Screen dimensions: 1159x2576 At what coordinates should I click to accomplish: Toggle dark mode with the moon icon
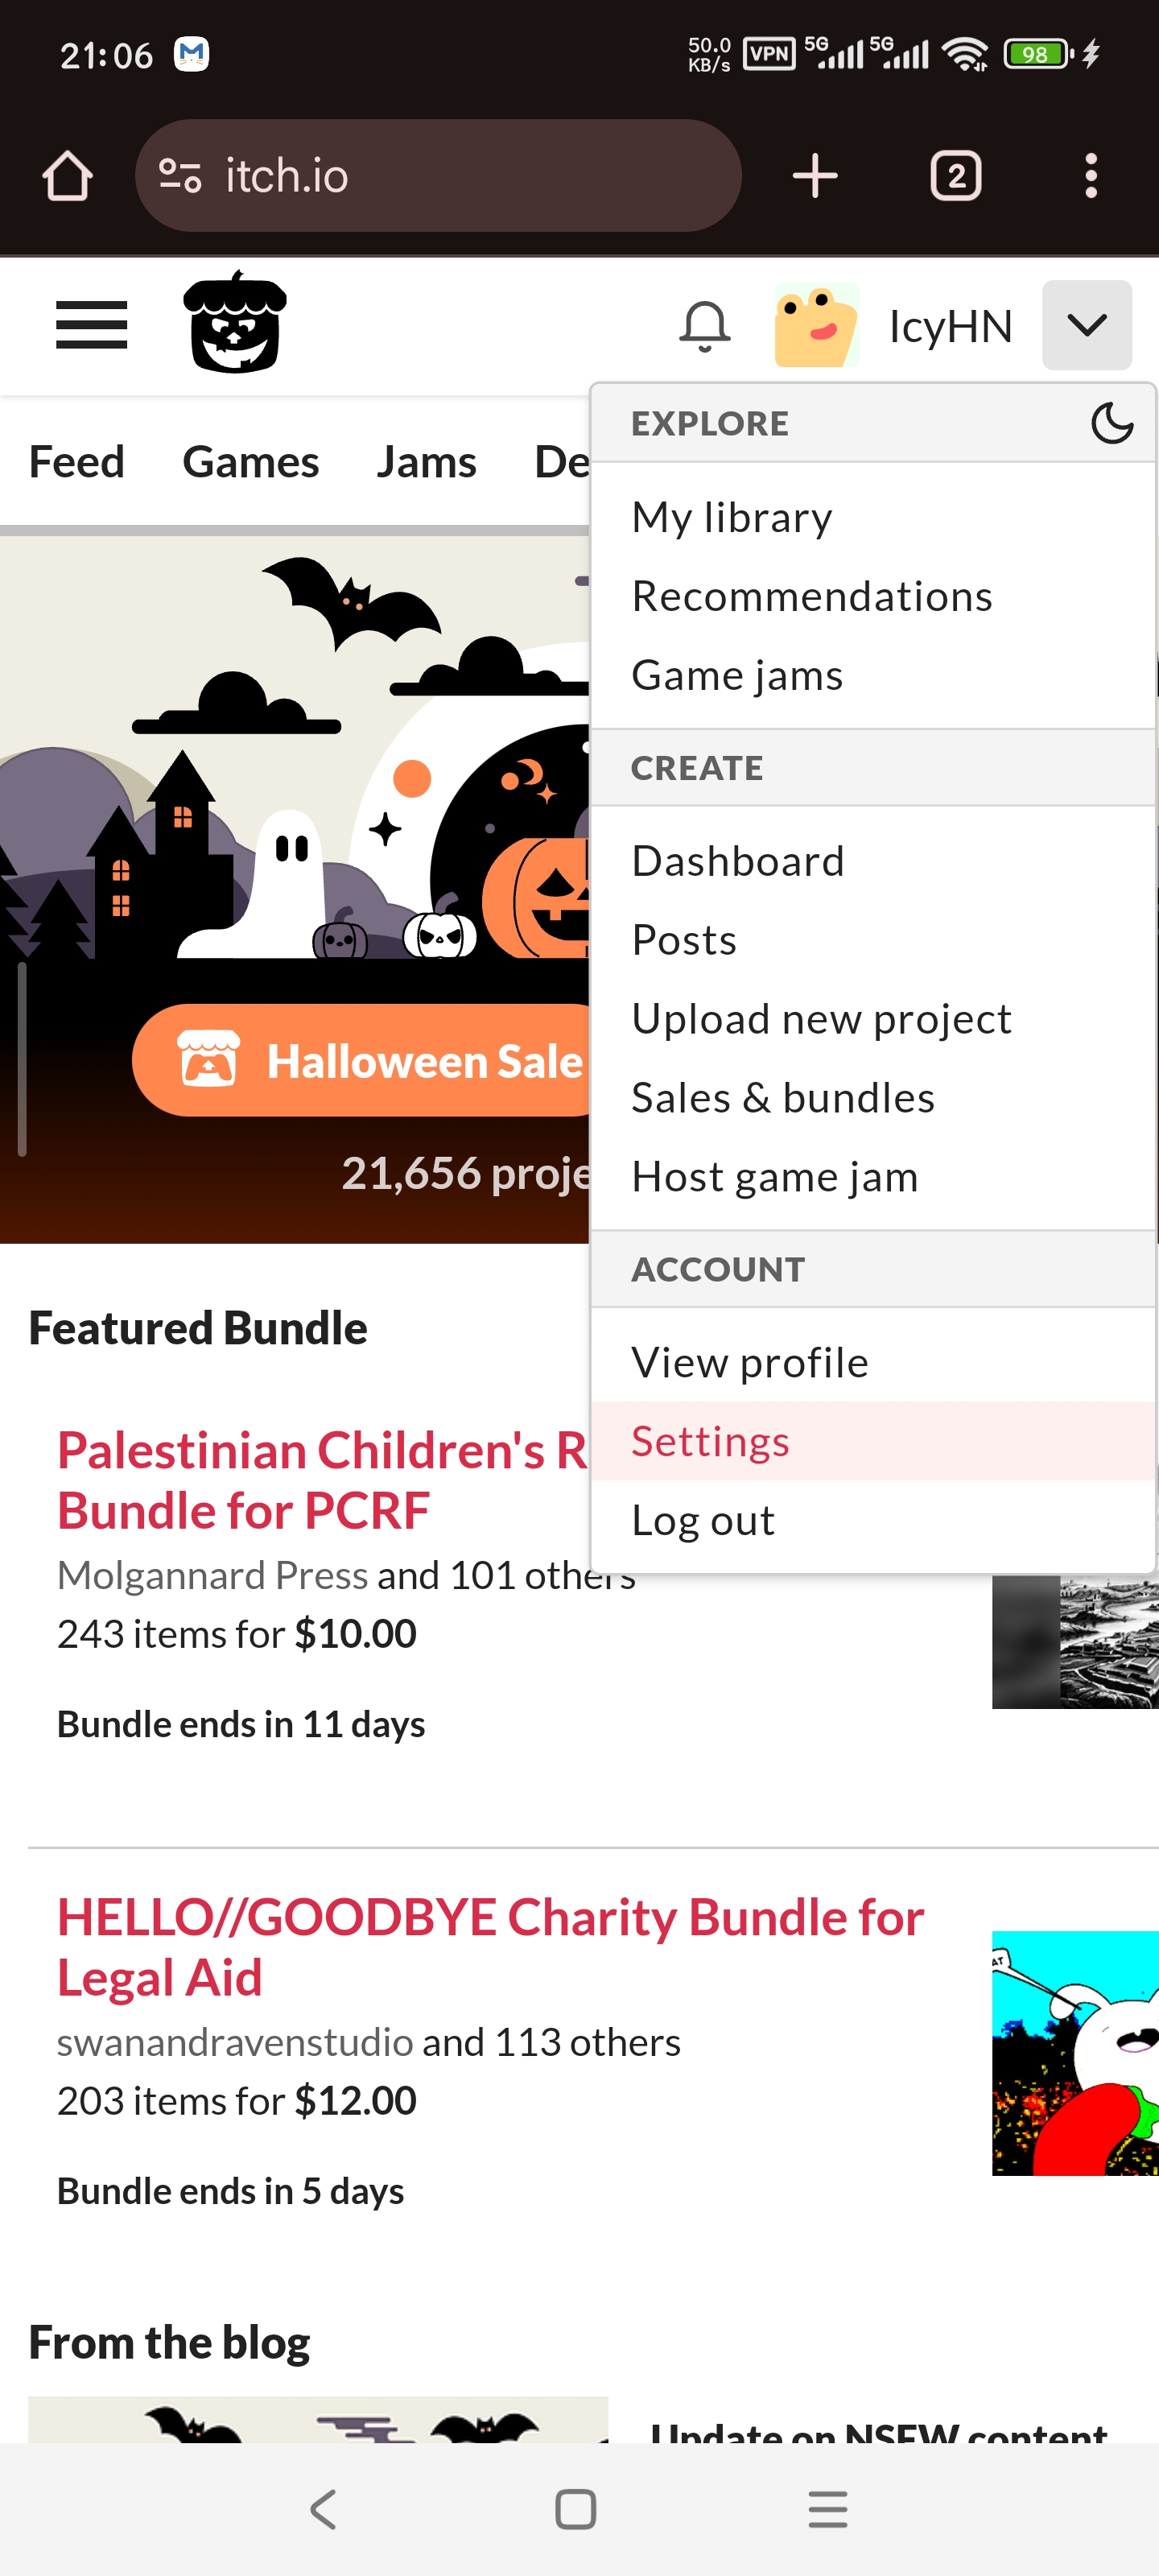(x=1111, y=423)
